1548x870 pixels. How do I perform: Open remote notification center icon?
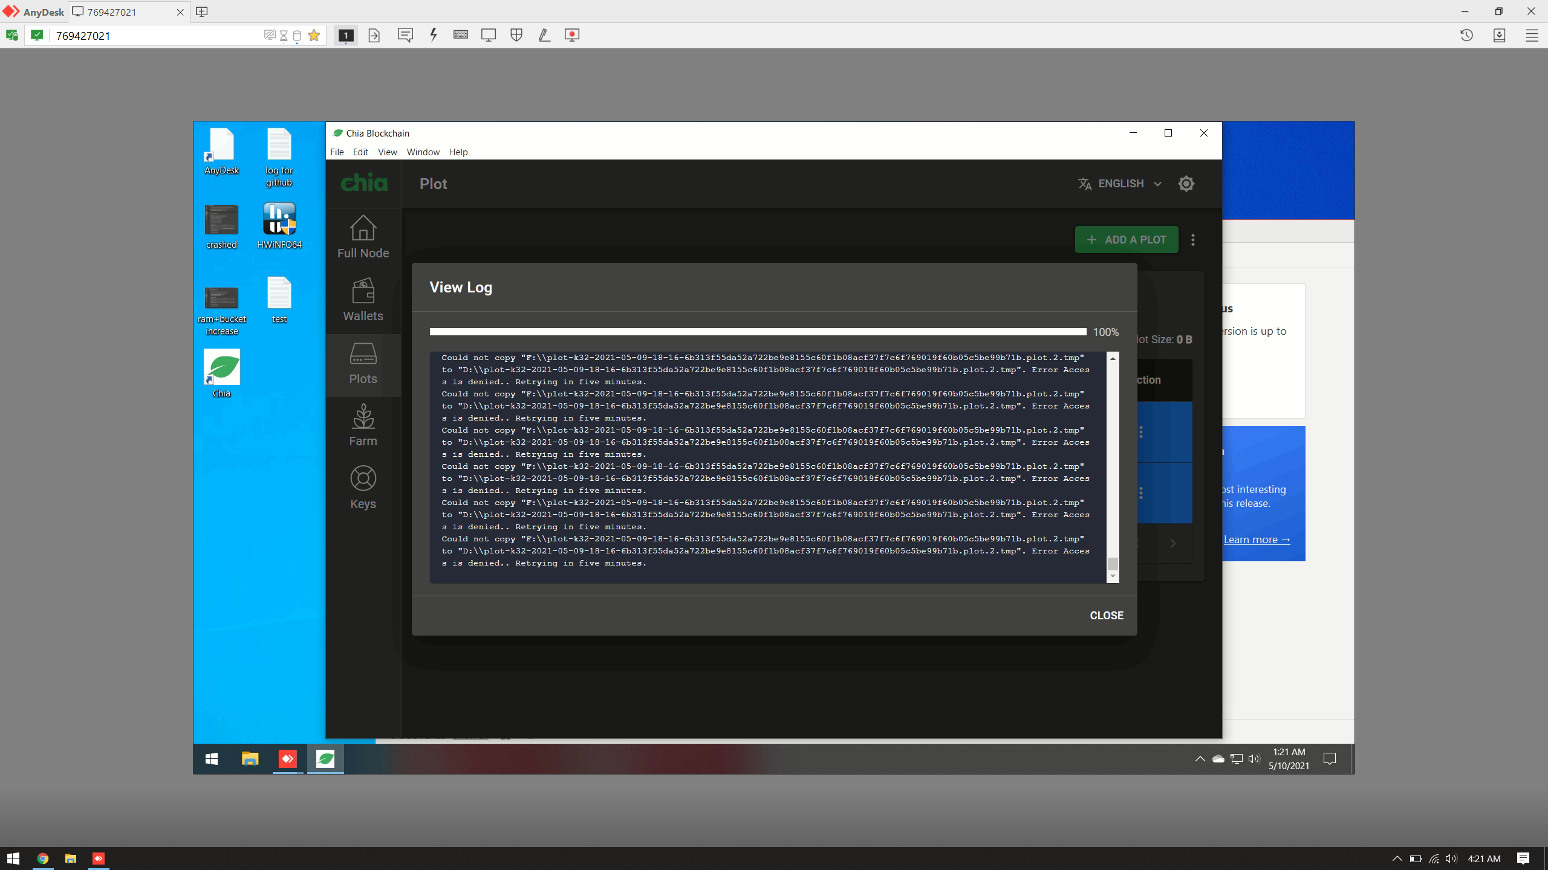[x=1330, y=759]
